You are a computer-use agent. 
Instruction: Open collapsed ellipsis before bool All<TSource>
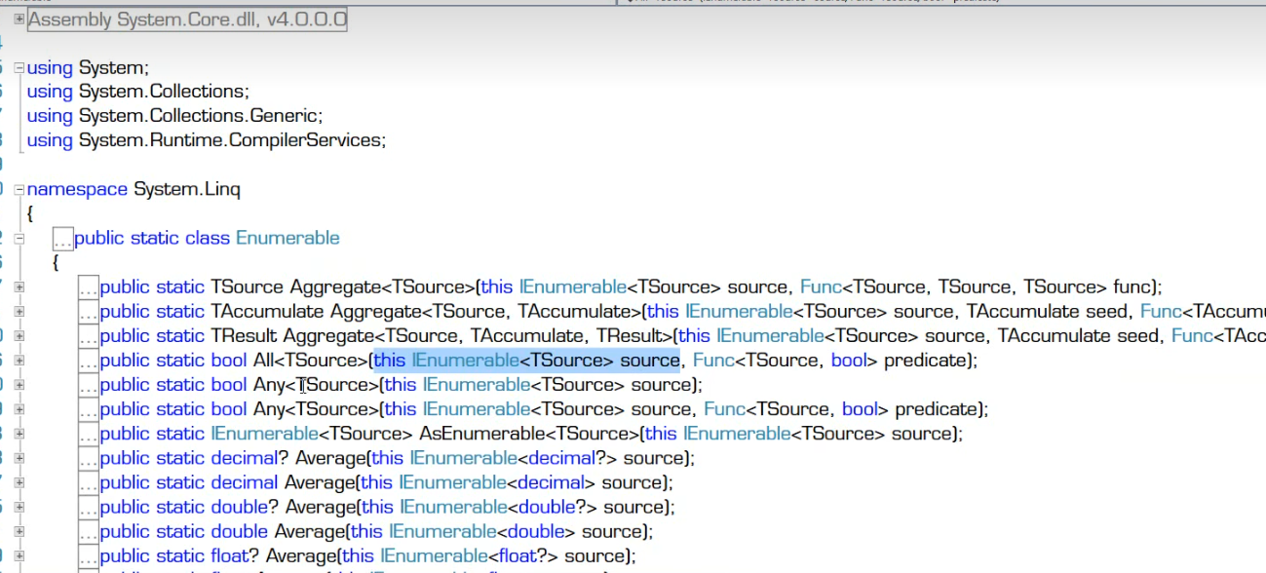click(x=89, y=361)
